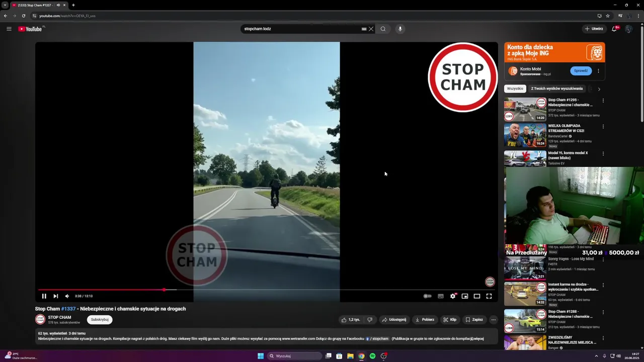The height and width of the screenshot is (362, 644).
Task: Open the STOP CHAM channel avatar
Action: click(40, 319)
